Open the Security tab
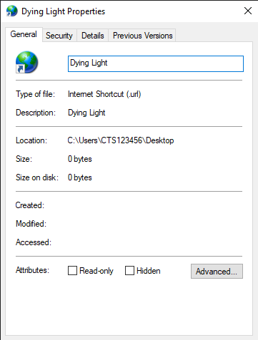The height and width of the screenshot is (340, 258). click(59, 36)
